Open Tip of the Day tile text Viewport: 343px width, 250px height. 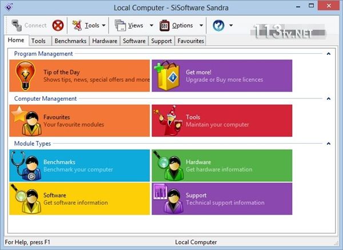(x=97, y=76)
